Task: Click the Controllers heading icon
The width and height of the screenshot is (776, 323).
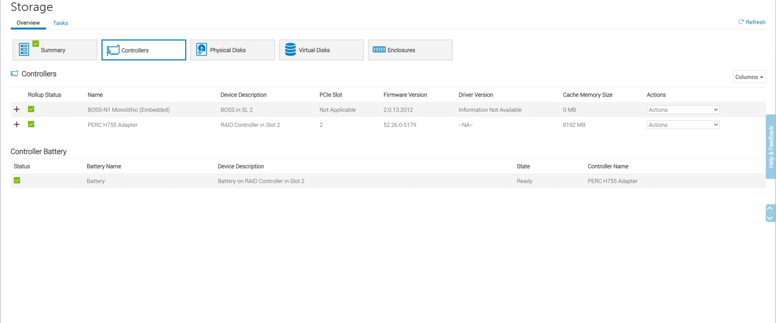Action: coord(15,73)
